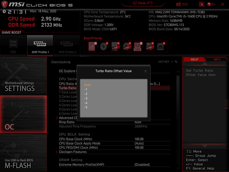Viewport: 229px width, 172px height.
Task: Select the first hard disk boot device icon
Action: (x=92, y=47)
